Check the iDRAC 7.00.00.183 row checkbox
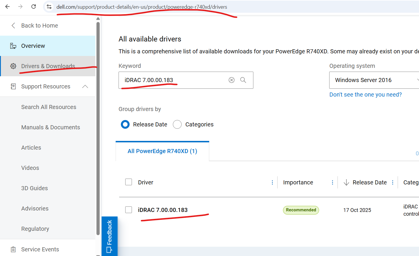Image resolution: width=419 pixels, height=256 pixels. tap(128, 210)
